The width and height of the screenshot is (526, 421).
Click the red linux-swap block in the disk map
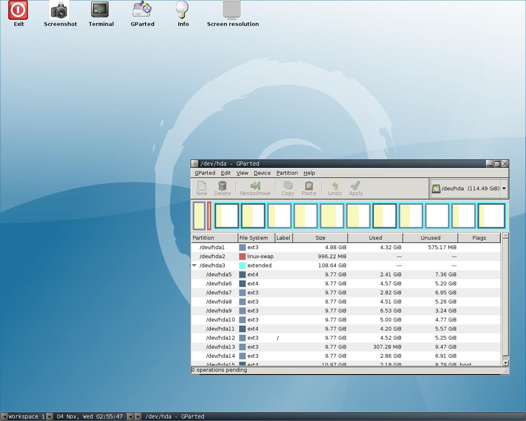pyautogui.click(x=209, y=216)
